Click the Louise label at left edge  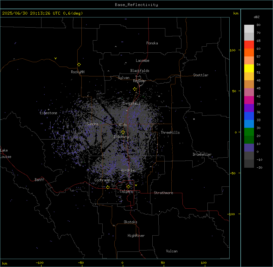point(6,157)
